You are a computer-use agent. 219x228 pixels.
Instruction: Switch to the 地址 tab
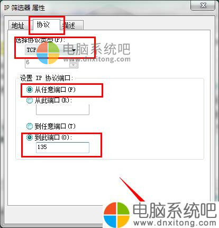(19, 25)
